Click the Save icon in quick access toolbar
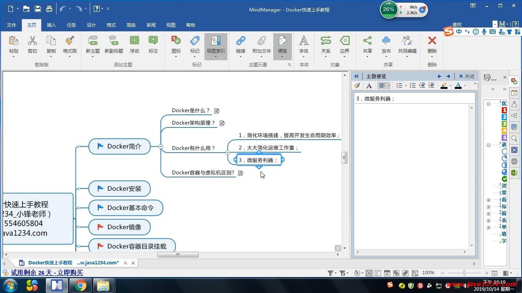Screen dimensions: 522x293 point(38,9)
